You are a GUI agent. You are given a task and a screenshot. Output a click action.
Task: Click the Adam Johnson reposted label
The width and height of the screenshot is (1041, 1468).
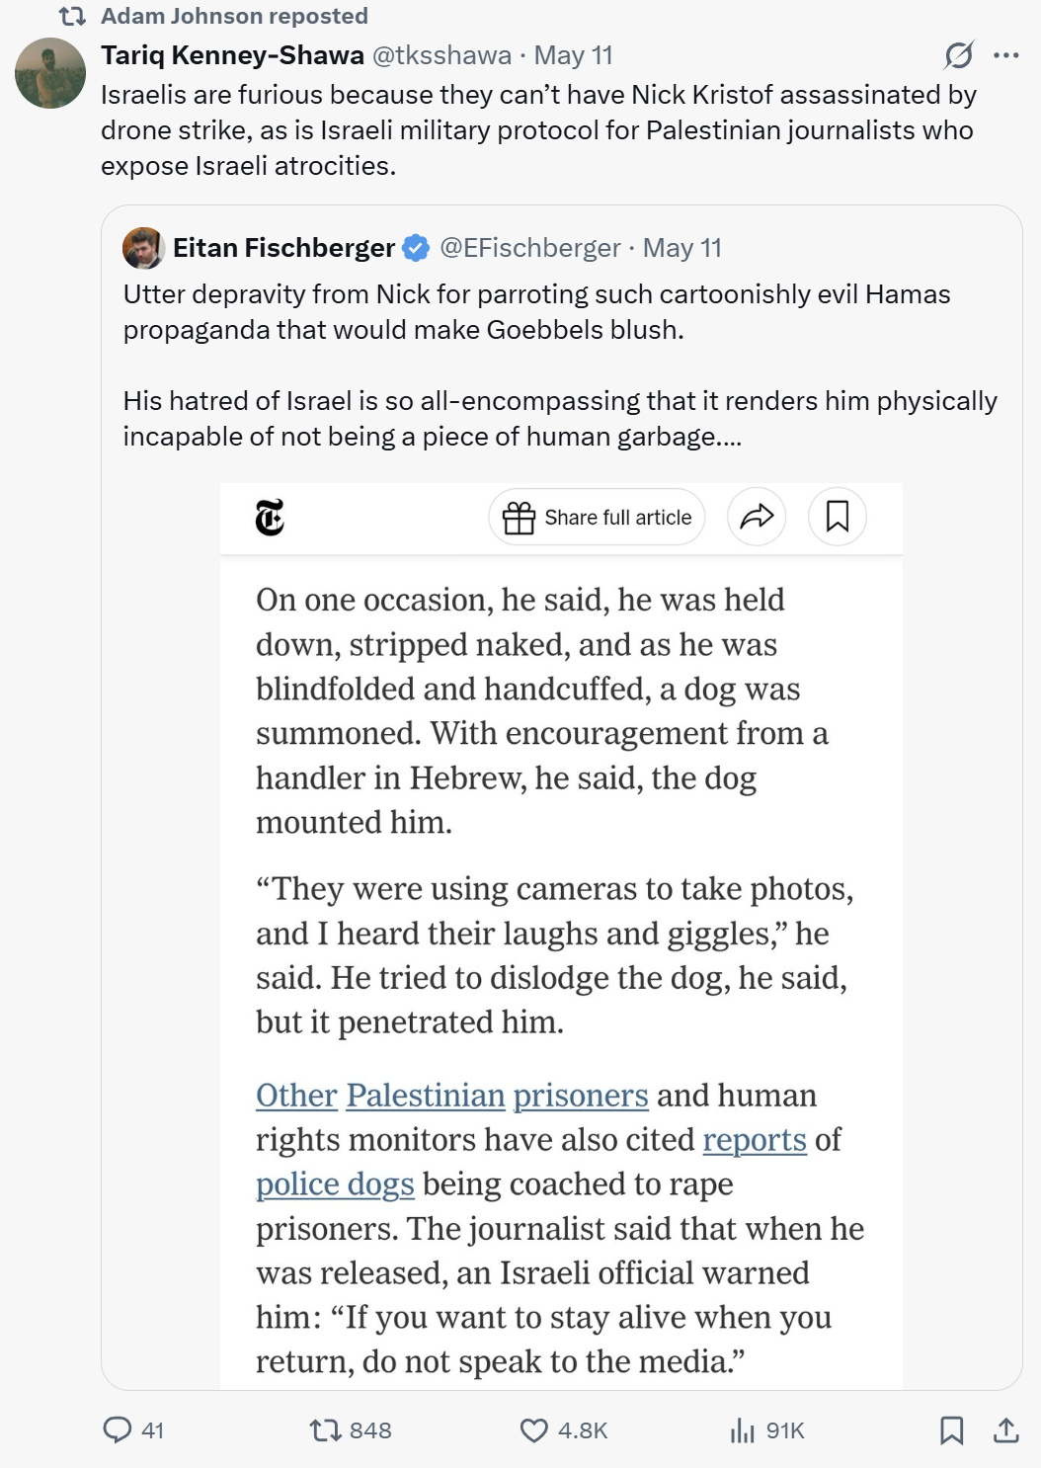(x=234, y=16)
